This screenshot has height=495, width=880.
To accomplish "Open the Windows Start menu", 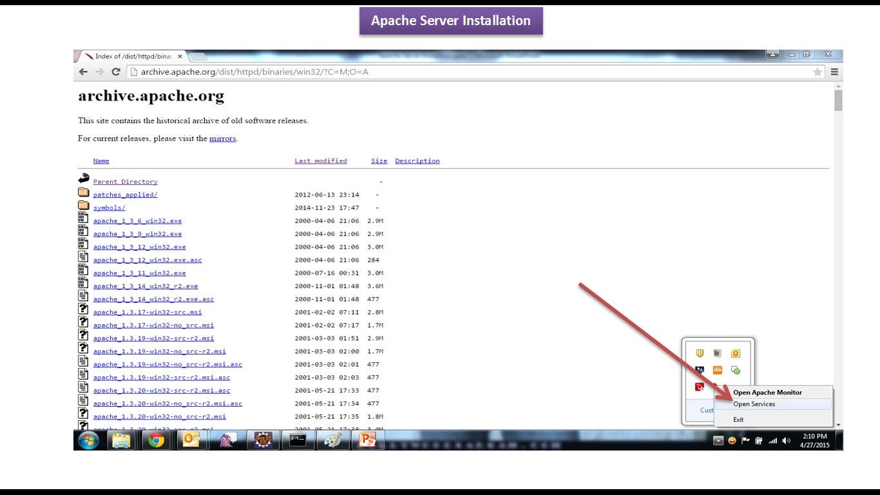I will coord(89,441).
